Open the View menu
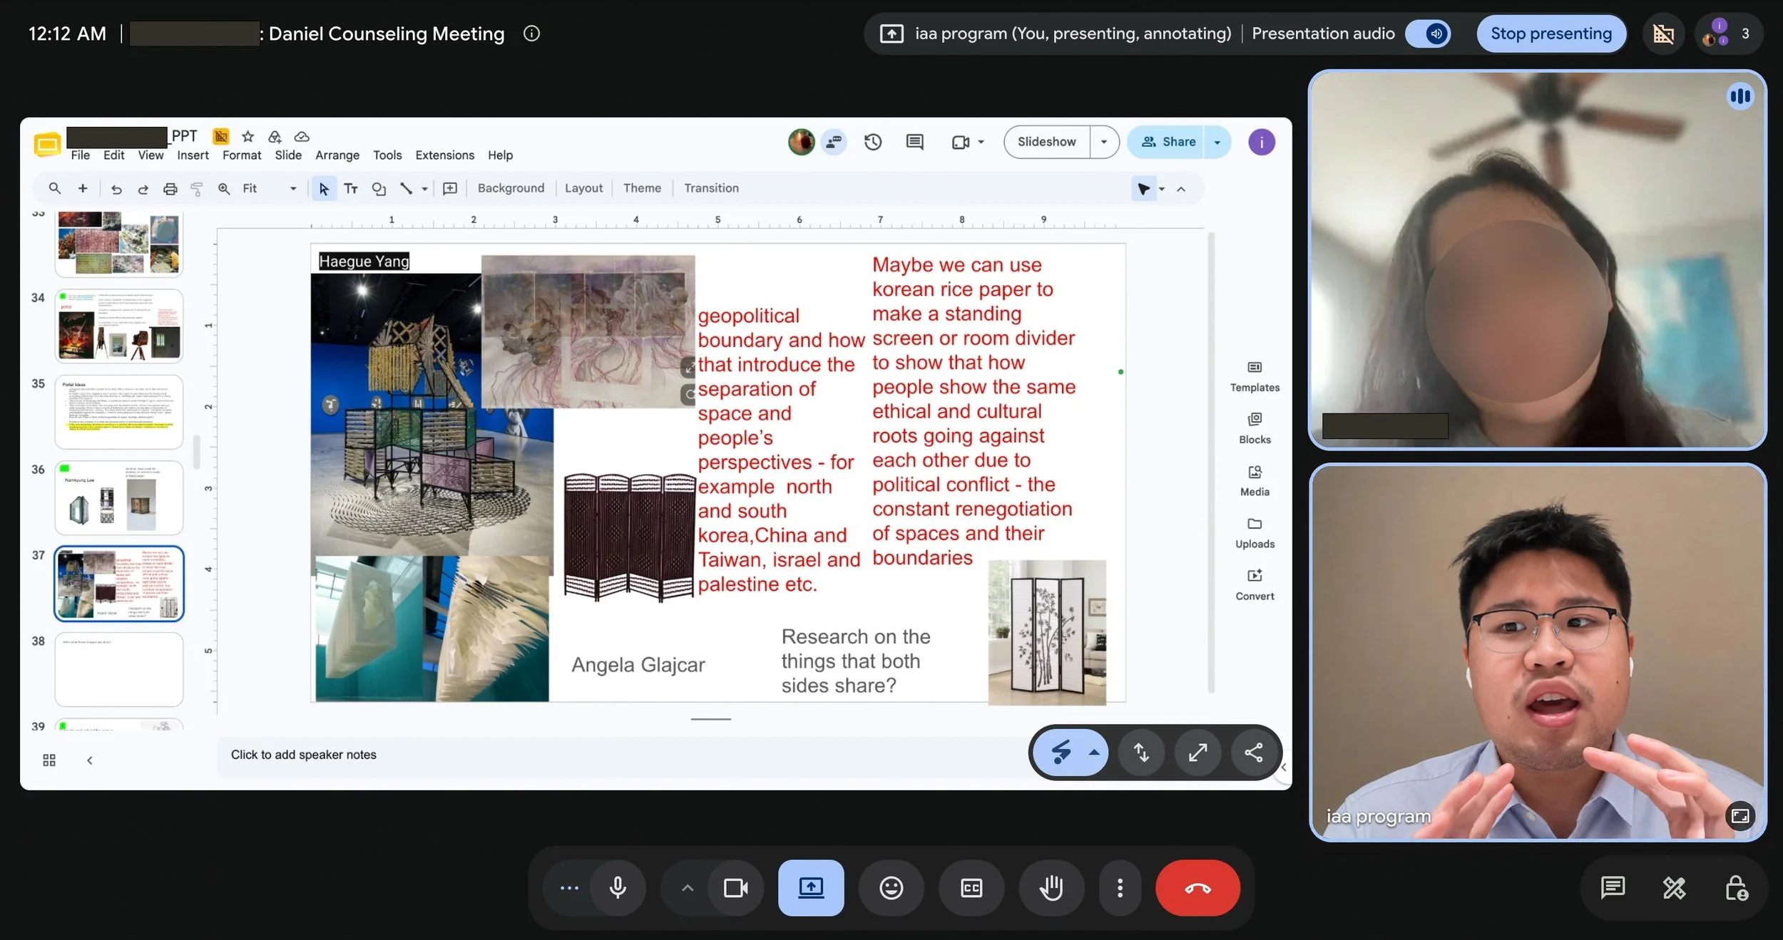 (150, 155)
